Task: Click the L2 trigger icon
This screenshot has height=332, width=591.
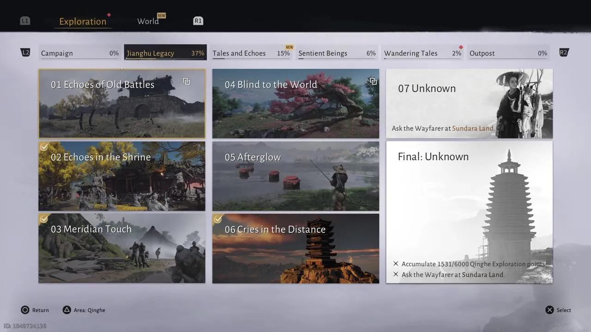Action: click(x=25, y=53)
